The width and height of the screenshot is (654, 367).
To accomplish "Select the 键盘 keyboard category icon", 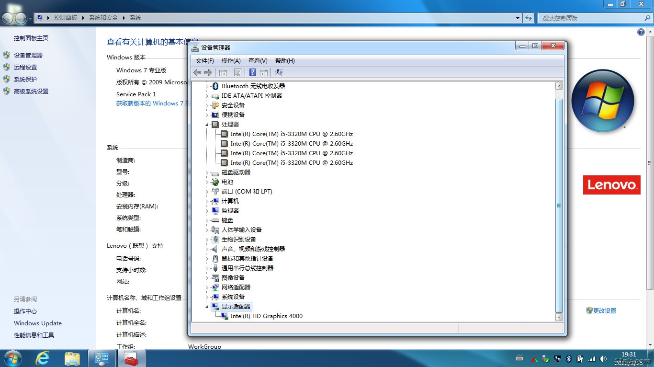I will [x=215, y=220].
